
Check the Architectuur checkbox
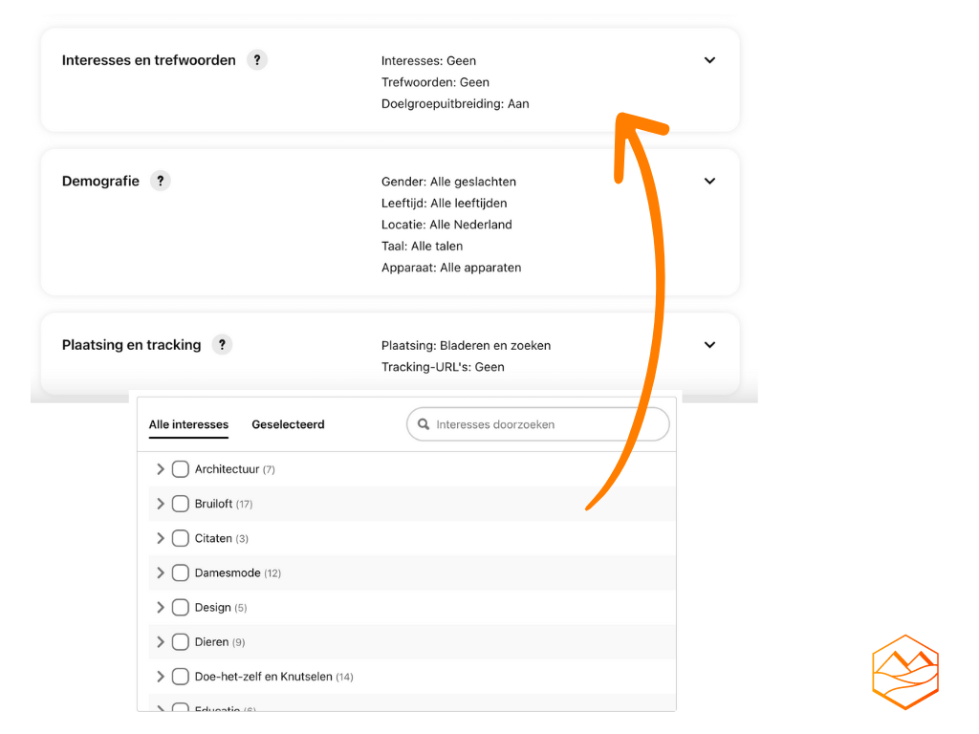pos(181,468)
